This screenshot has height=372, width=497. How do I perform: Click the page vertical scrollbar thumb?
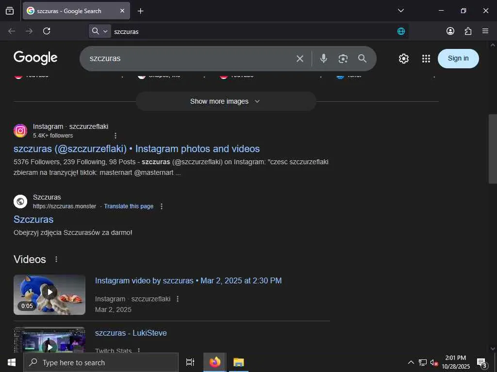493,149
